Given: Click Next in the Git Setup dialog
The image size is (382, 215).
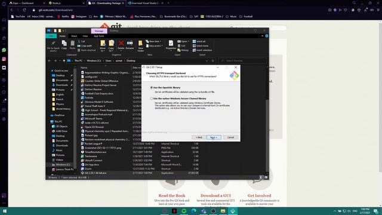Looking at the screenshot, I should 214,137.
